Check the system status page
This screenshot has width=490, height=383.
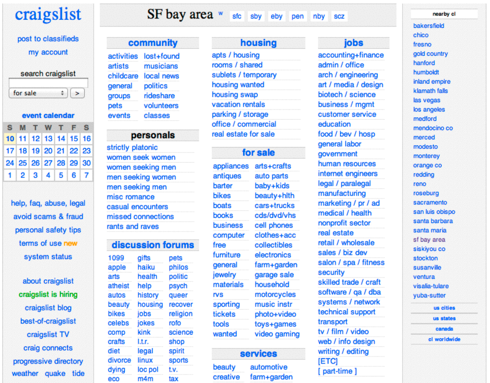(x=48, y=257)
